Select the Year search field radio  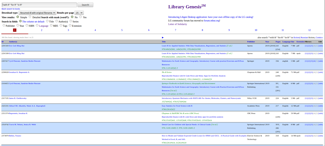[17, 26]
